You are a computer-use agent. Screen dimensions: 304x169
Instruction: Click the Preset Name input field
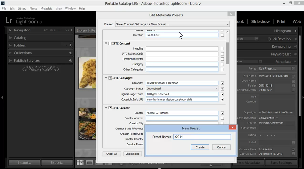pyautogui.click(x=202, y=137)
